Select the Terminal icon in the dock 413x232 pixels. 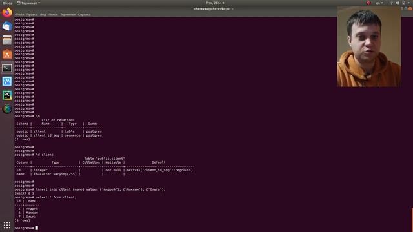[x=7, y=68]
